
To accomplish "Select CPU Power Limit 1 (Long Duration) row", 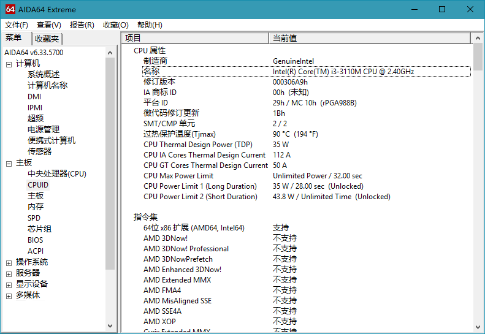I will pos(306,186).
